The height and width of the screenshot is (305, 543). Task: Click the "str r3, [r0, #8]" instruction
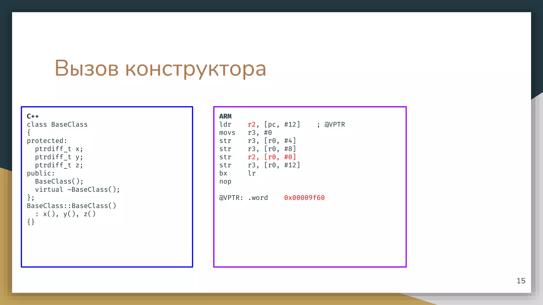point(258,149)
